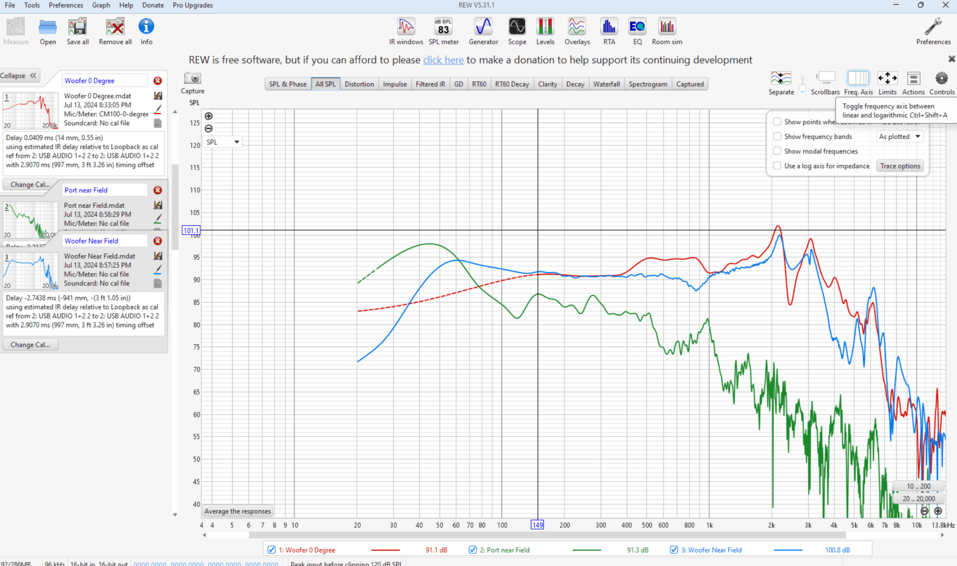The height and width of the screenshot is (566, 957).
Task: Uncheck Woofer Near Field trace visibility
Action: 674,550
